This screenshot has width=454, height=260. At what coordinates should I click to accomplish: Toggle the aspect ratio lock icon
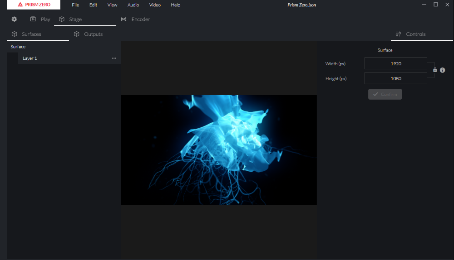click(435, 70)
